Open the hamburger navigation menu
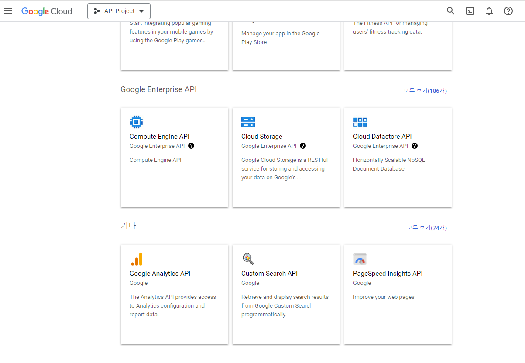This screenshot has width=525, height=363. tap(8, 11)
